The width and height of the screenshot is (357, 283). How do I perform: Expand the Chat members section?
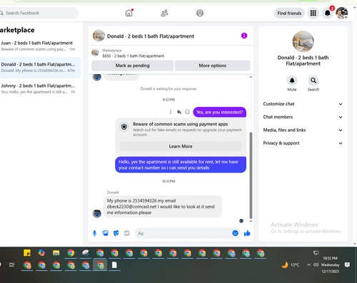pos(303,117)
